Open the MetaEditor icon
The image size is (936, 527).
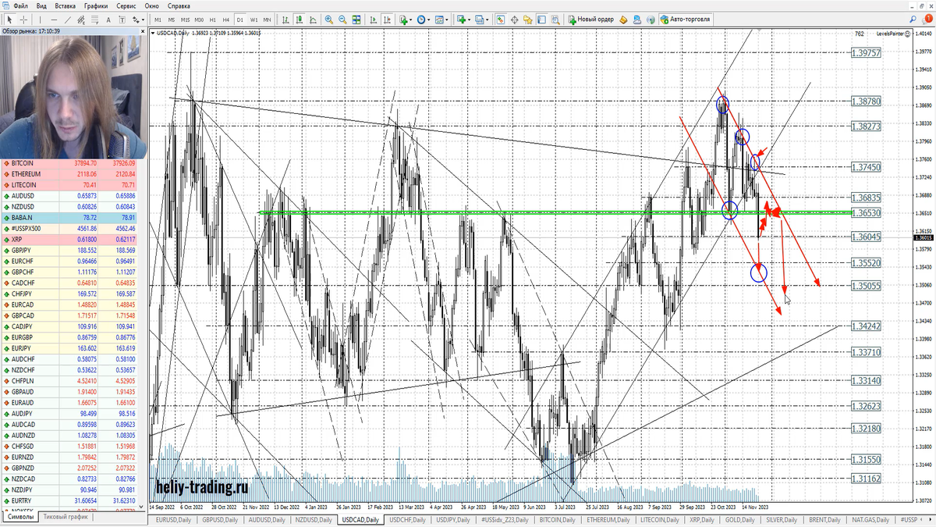[x=623, y=19]
